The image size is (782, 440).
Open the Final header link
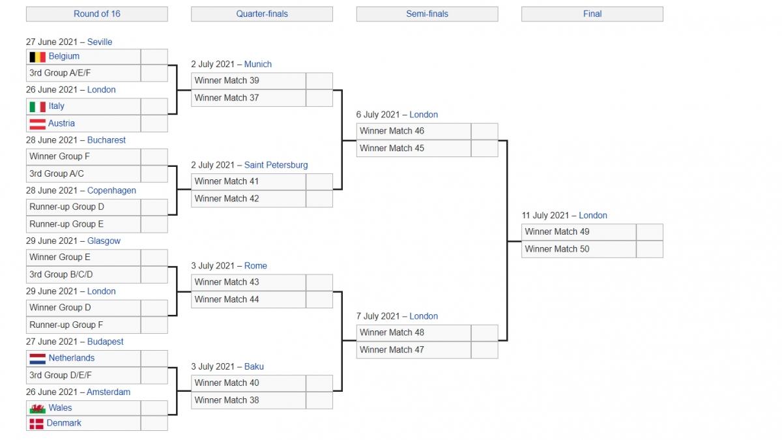(592, 14)
